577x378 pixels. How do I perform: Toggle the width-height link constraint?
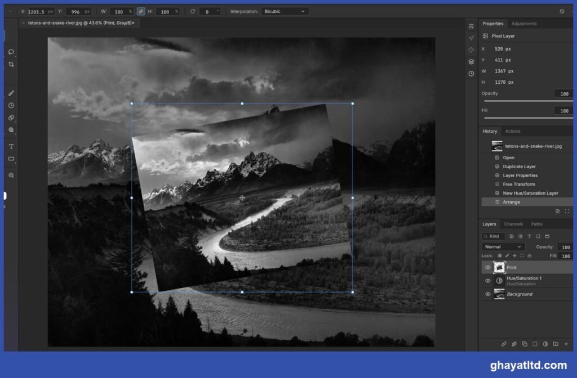(140, 11)
